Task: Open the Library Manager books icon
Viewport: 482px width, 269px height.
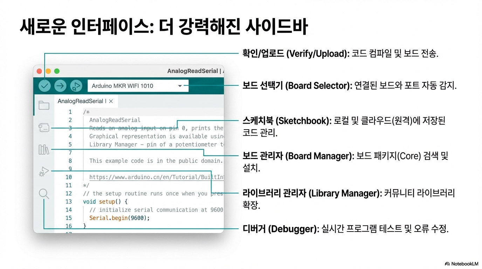Action: tap(44, 150)
